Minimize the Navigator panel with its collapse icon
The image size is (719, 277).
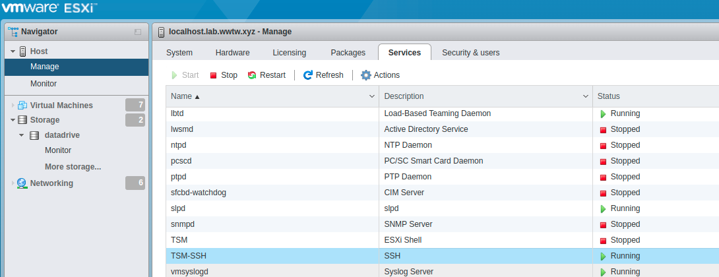(138, 32)
